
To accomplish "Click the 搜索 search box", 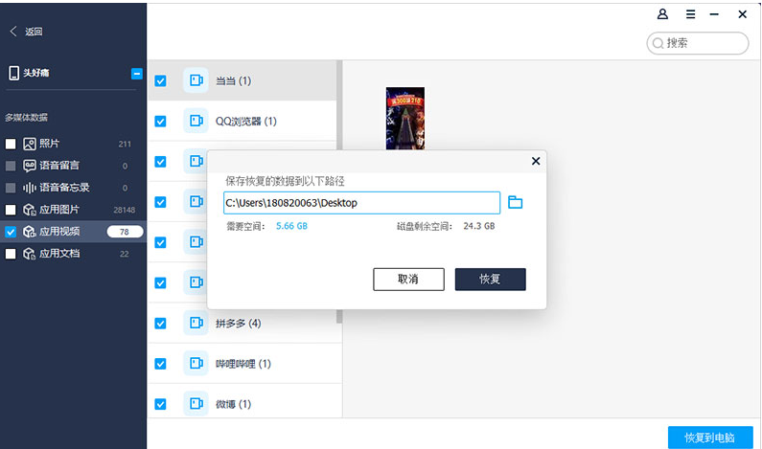I will 698,43.
